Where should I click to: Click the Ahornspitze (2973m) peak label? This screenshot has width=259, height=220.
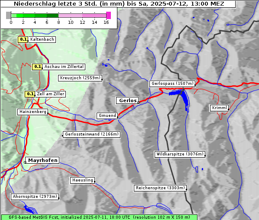tap(35, 197)
